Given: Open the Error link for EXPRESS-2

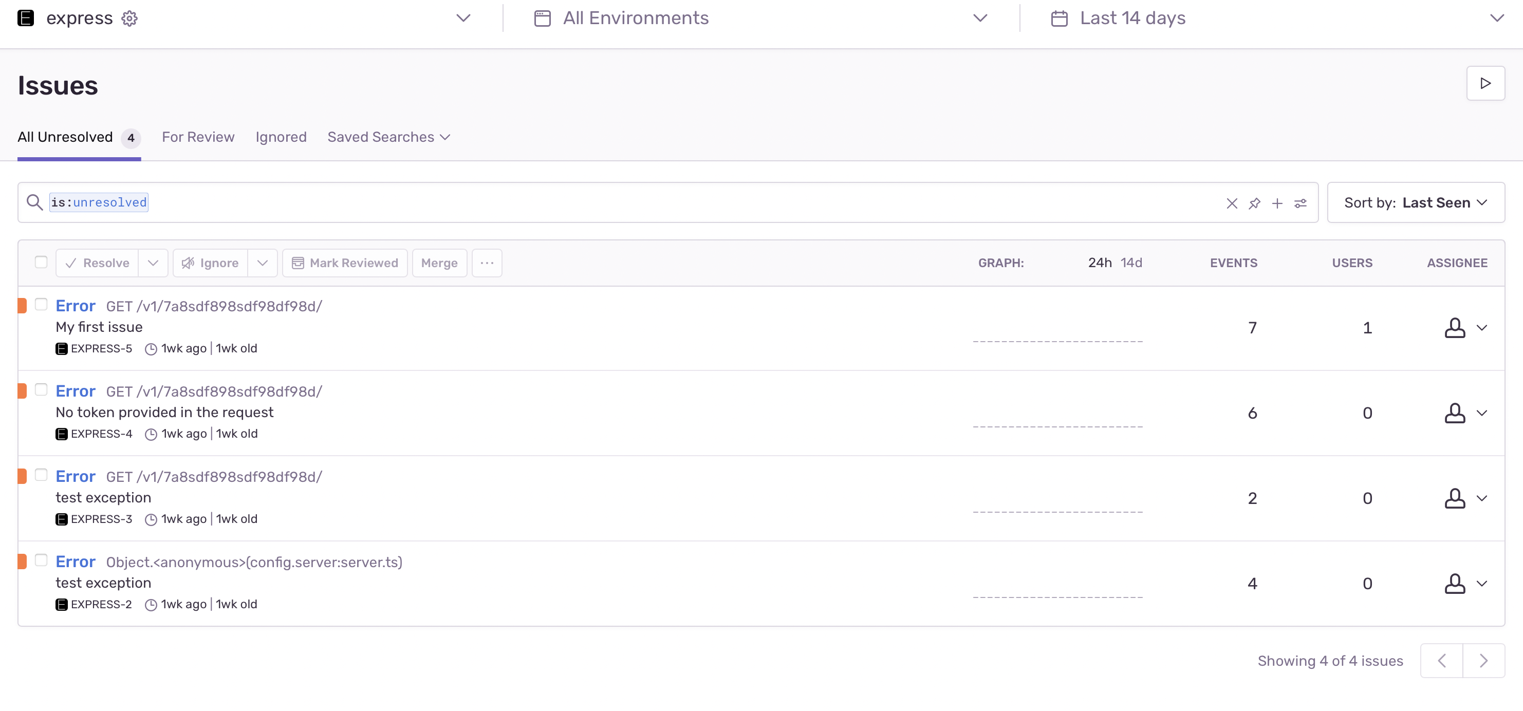Looking at the screenshot, I should (75, 562).
